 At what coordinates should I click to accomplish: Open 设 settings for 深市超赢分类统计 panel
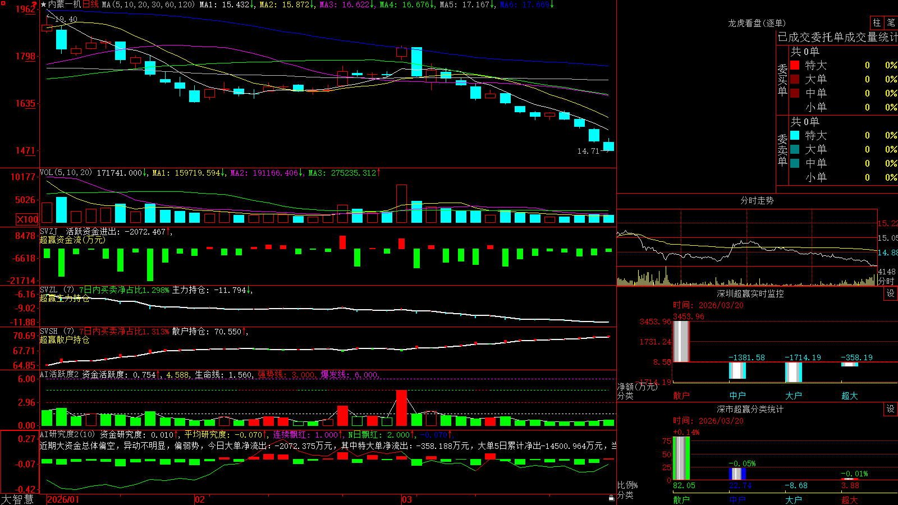891,409
